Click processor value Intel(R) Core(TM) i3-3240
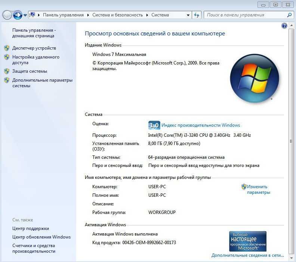 [199, 135]
